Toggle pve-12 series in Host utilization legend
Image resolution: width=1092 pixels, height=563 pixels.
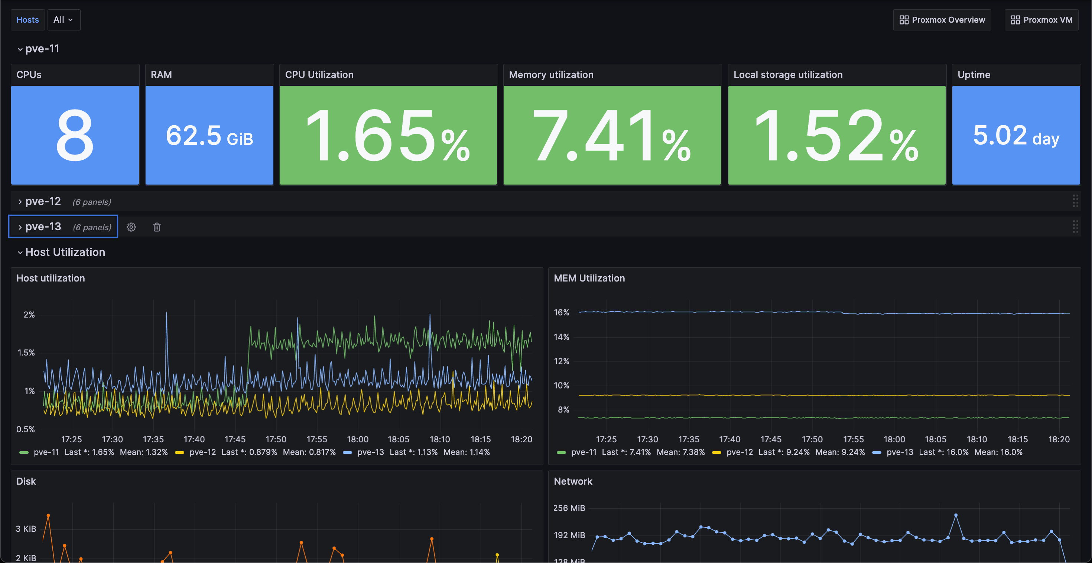coord(203,452)
